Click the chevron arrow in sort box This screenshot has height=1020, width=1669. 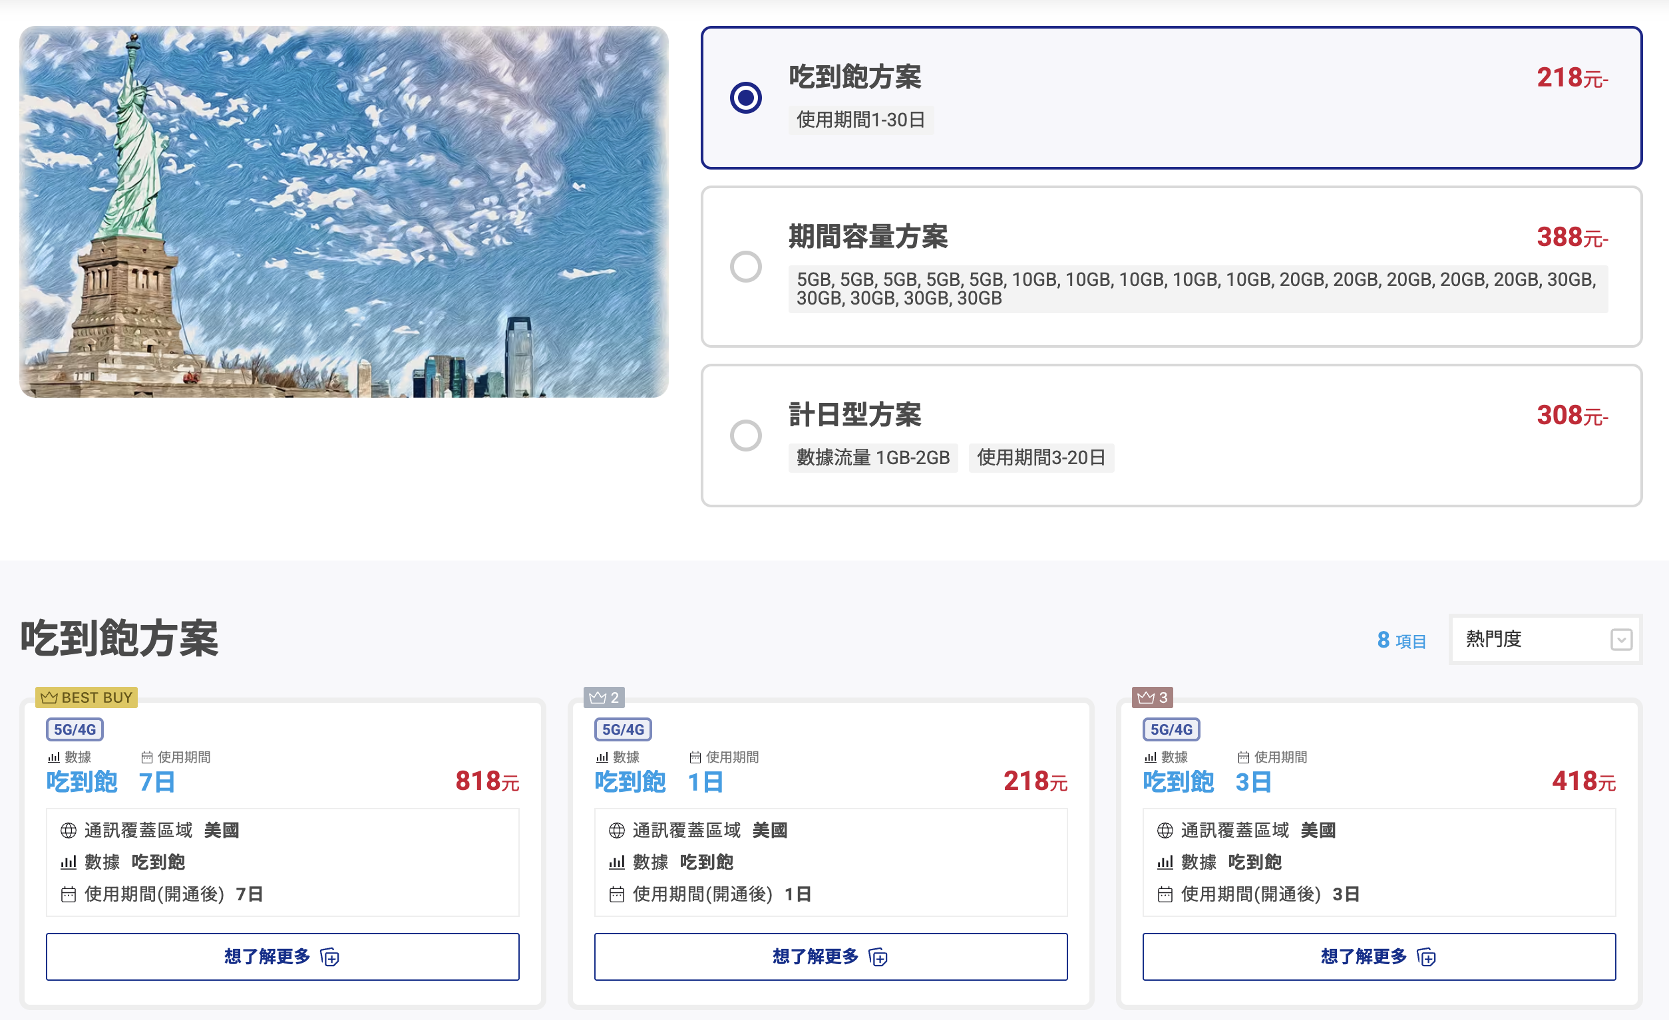[1620, 640]
